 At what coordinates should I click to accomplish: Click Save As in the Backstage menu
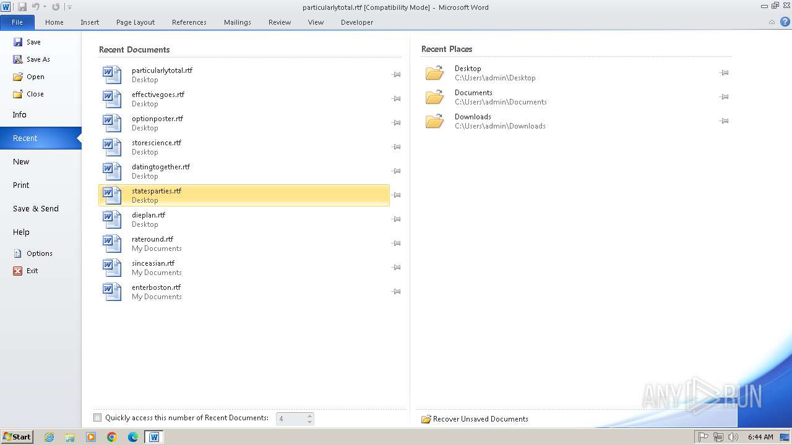tap(32, 59)
